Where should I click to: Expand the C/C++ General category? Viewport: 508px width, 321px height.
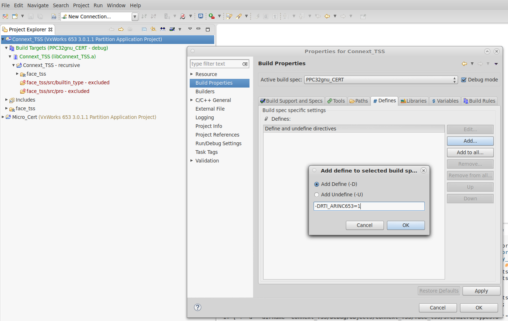tap(192, 100)
